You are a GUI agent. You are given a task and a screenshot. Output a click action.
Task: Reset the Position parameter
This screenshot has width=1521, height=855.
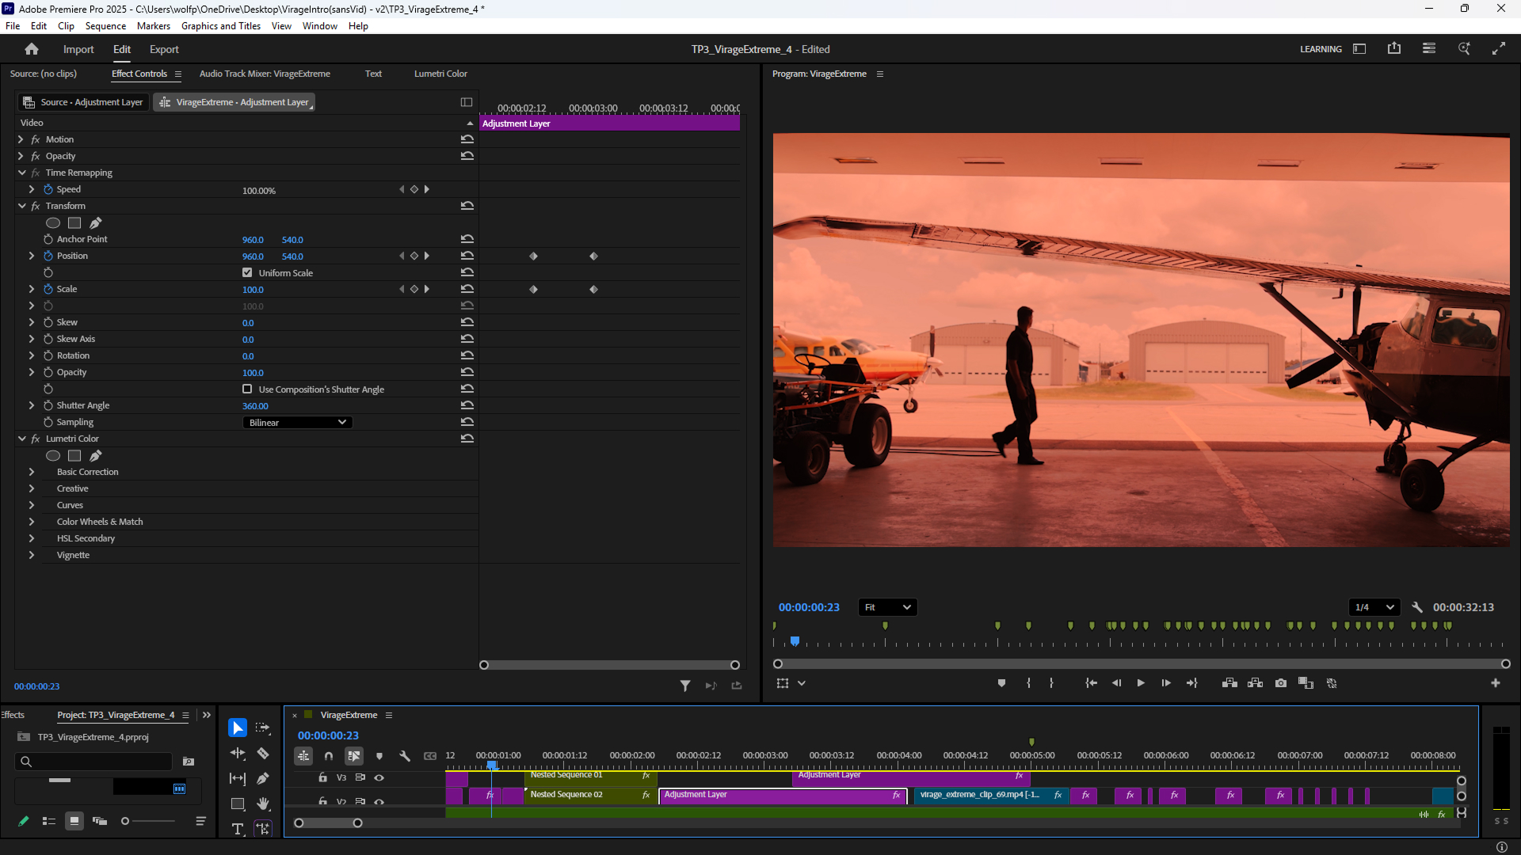[467, 256]
